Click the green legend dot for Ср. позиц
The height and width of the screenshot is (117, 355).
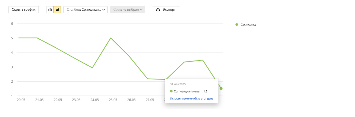coord(237,24)
